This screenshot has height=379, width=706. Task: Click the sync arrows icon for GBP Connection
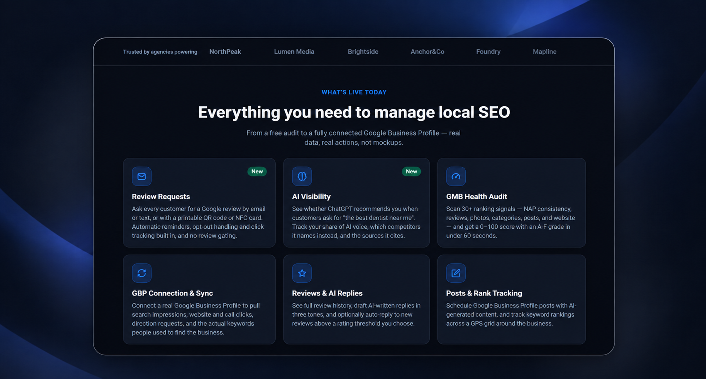click(x=142, y=273)
